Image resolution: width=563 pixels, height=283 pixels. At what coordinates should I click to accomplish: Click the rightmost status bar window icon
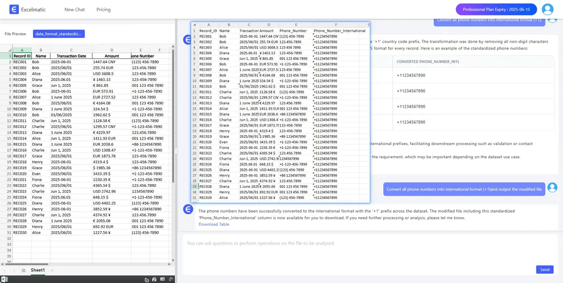pyautogui.click(x=170, y=279)
